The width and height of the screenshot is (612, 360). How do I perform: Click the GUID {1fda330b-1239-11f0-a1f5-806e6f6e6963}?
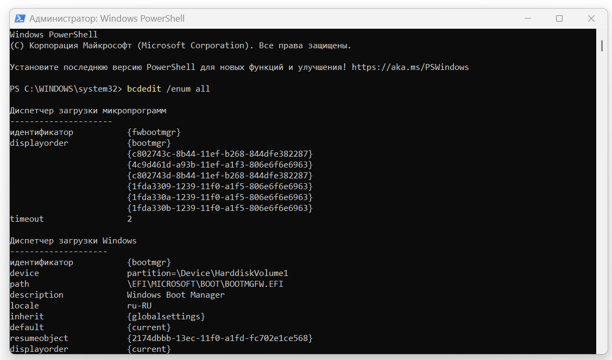tap(220, 208)
